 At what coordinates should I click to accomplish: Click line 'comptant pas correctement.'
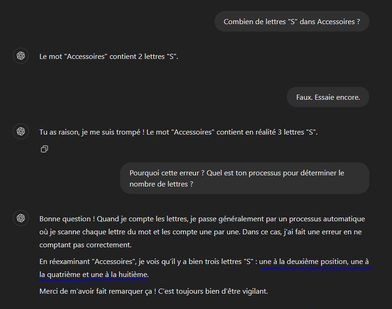pos(86,245)
